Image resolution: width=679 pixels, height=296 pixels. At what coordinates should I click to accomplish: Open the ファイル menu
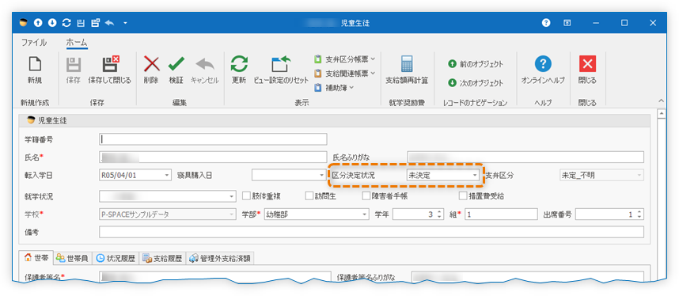click(x=34, y=43)
